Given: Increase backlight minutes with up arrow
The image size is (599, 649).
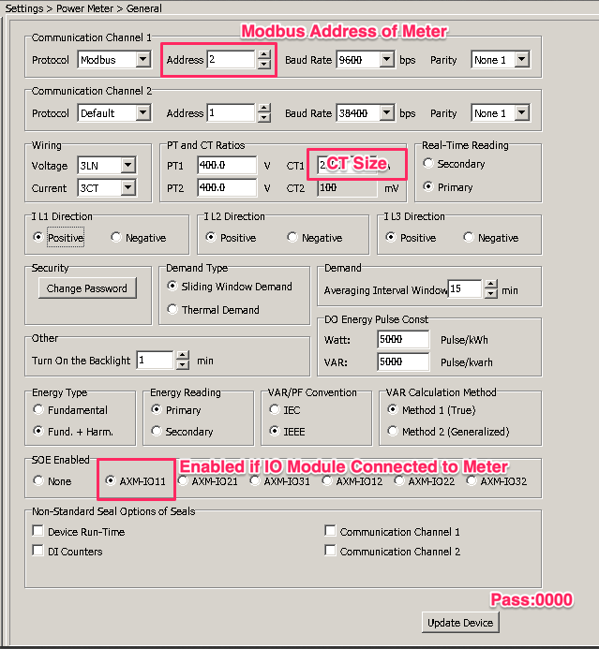Looking at the screenshot, I should click(x=183, y=355).
